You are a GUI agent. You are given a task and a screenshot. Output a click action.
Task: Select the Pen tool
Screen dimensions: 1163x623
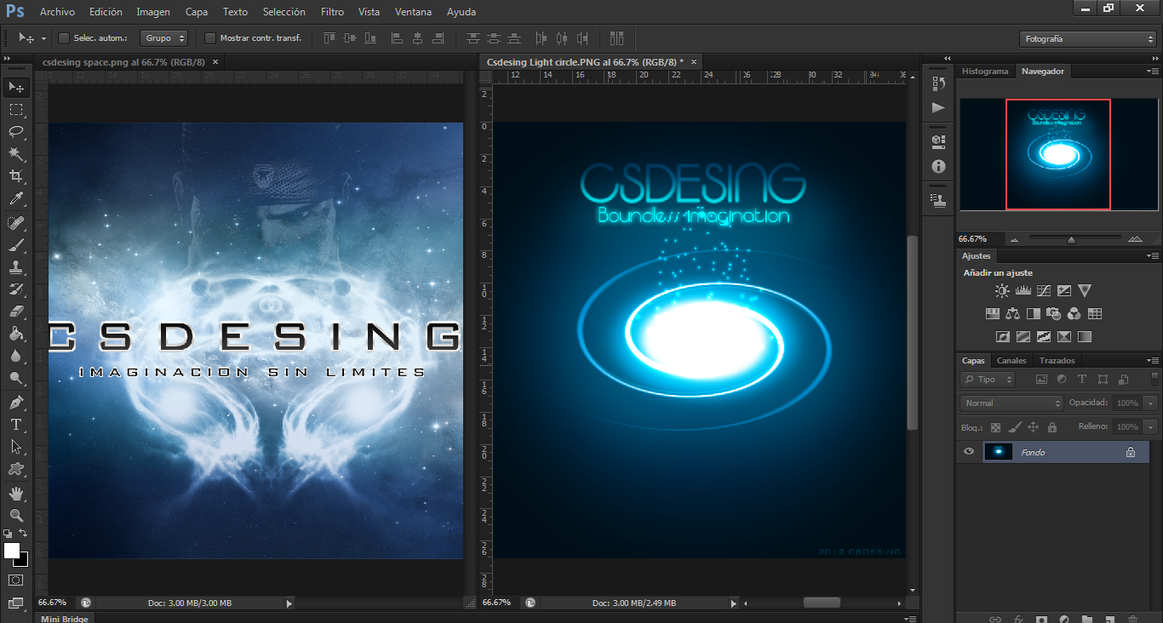[16, 402]
